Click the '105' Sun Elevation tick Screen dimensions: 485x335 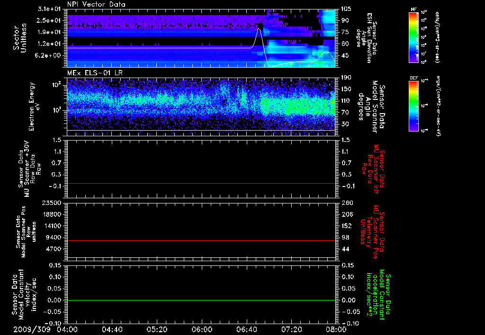click(x=345, y=9)
